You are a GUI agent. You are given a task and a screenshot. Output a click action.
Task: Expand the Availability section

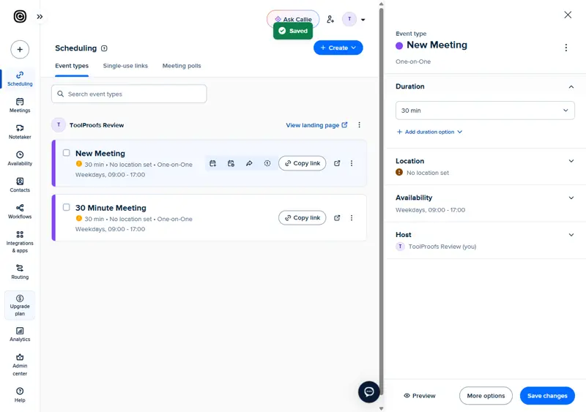(x=571, y=198)
